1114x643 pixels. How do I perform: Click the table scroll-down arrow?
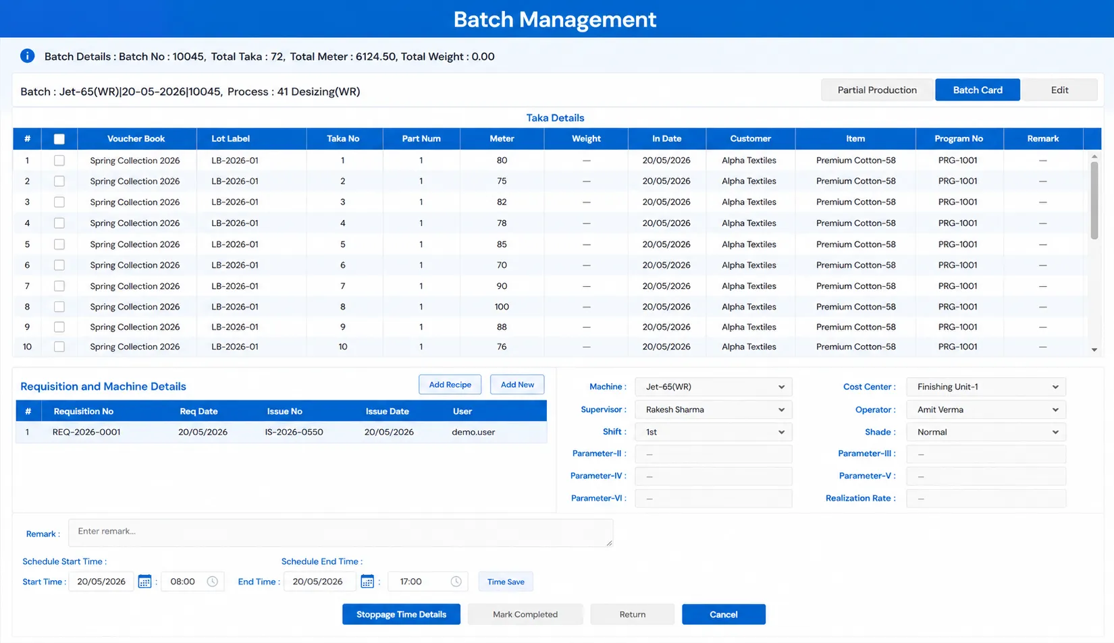point(1094,350)
